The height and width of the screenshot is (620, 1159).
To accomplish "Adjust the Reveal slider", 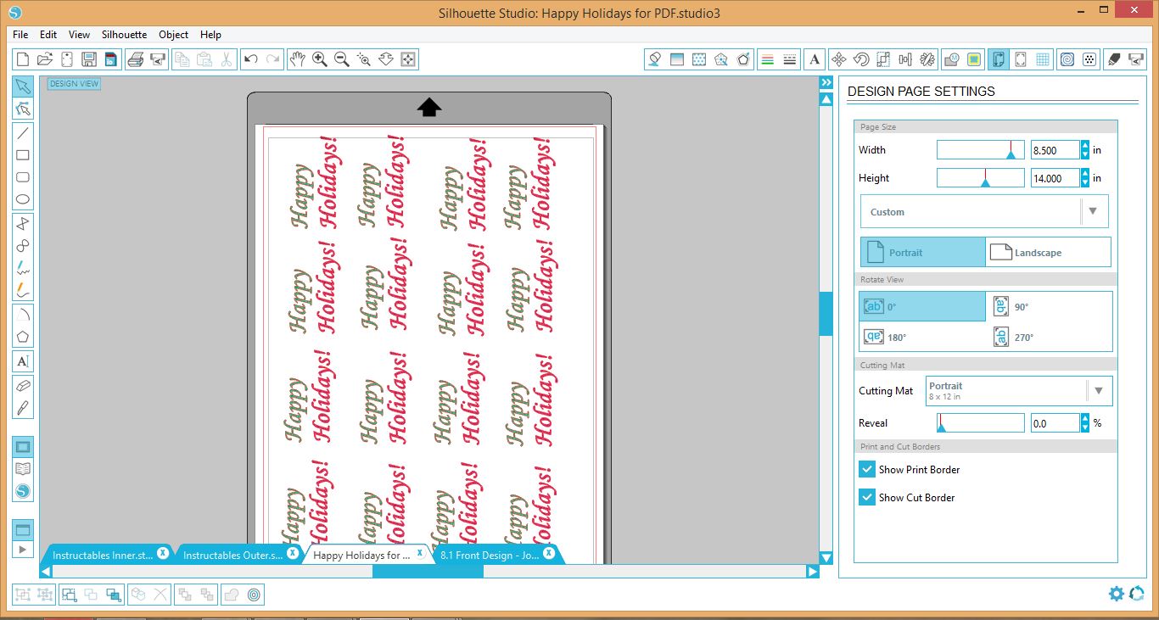I will (x=980, y=422).
